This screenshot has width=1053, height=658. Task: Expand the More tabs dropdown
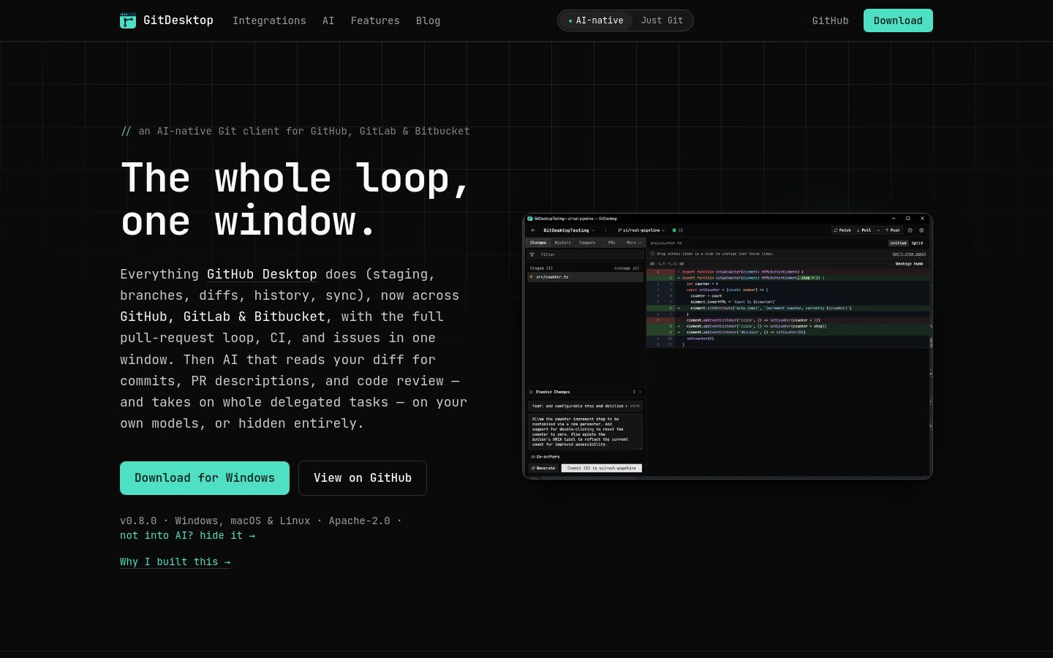(633, 243)
